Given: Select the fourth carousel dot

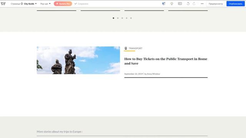Looking at the screenshot, I should tap(126, 18).
